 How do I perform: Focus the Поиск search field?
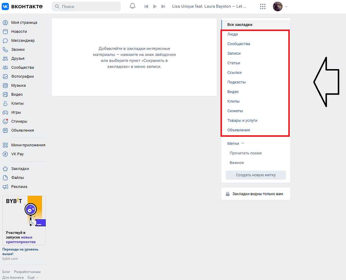click(x=86, y=6)
